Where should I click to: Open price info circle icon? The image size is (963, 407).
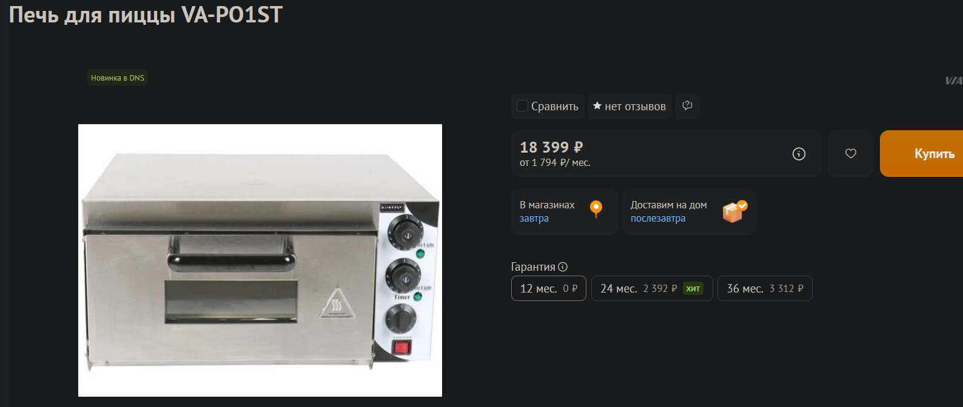point(799,154)
